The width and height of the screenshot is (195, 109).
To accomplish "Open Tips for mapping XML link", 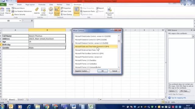I will tap(179, 98).
